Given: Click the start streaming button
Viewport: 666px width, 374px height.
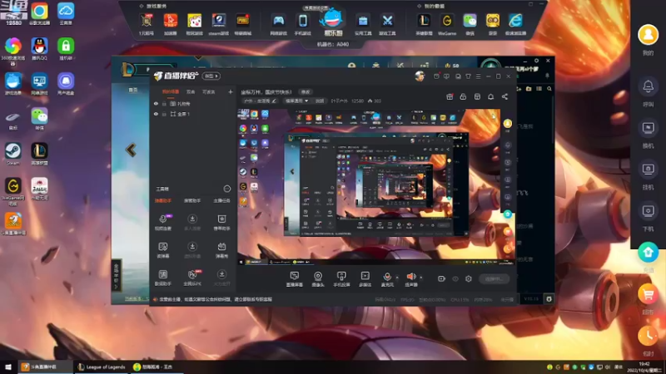Looking at the screenshot, I should click(x=494, y=278).
